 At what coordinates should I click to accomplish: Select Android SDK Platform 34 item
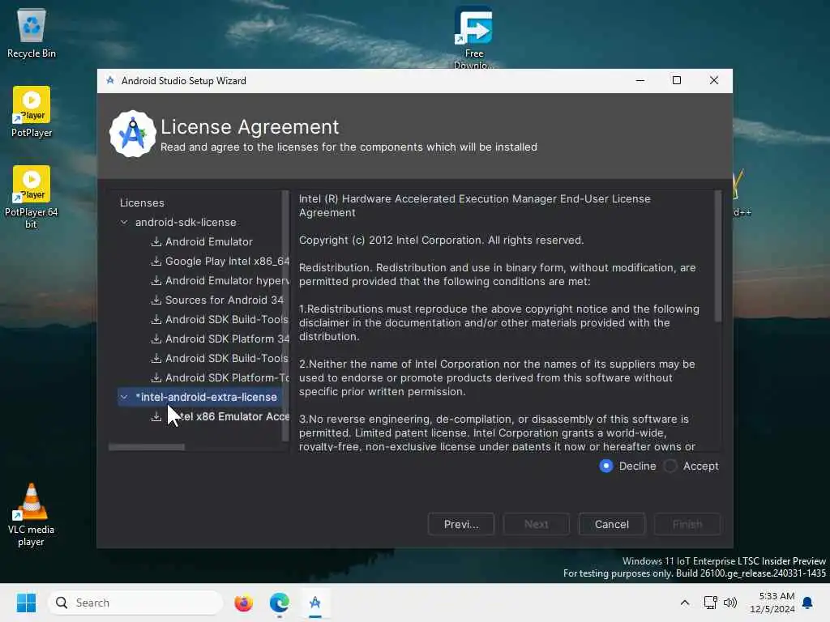tap(227, 339)
